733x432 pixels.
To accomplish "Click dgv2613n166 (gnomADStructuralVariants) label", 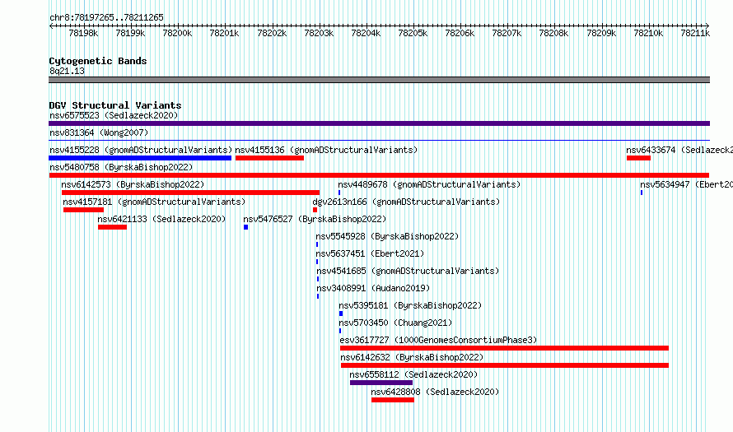I will (x=406, y=202).
